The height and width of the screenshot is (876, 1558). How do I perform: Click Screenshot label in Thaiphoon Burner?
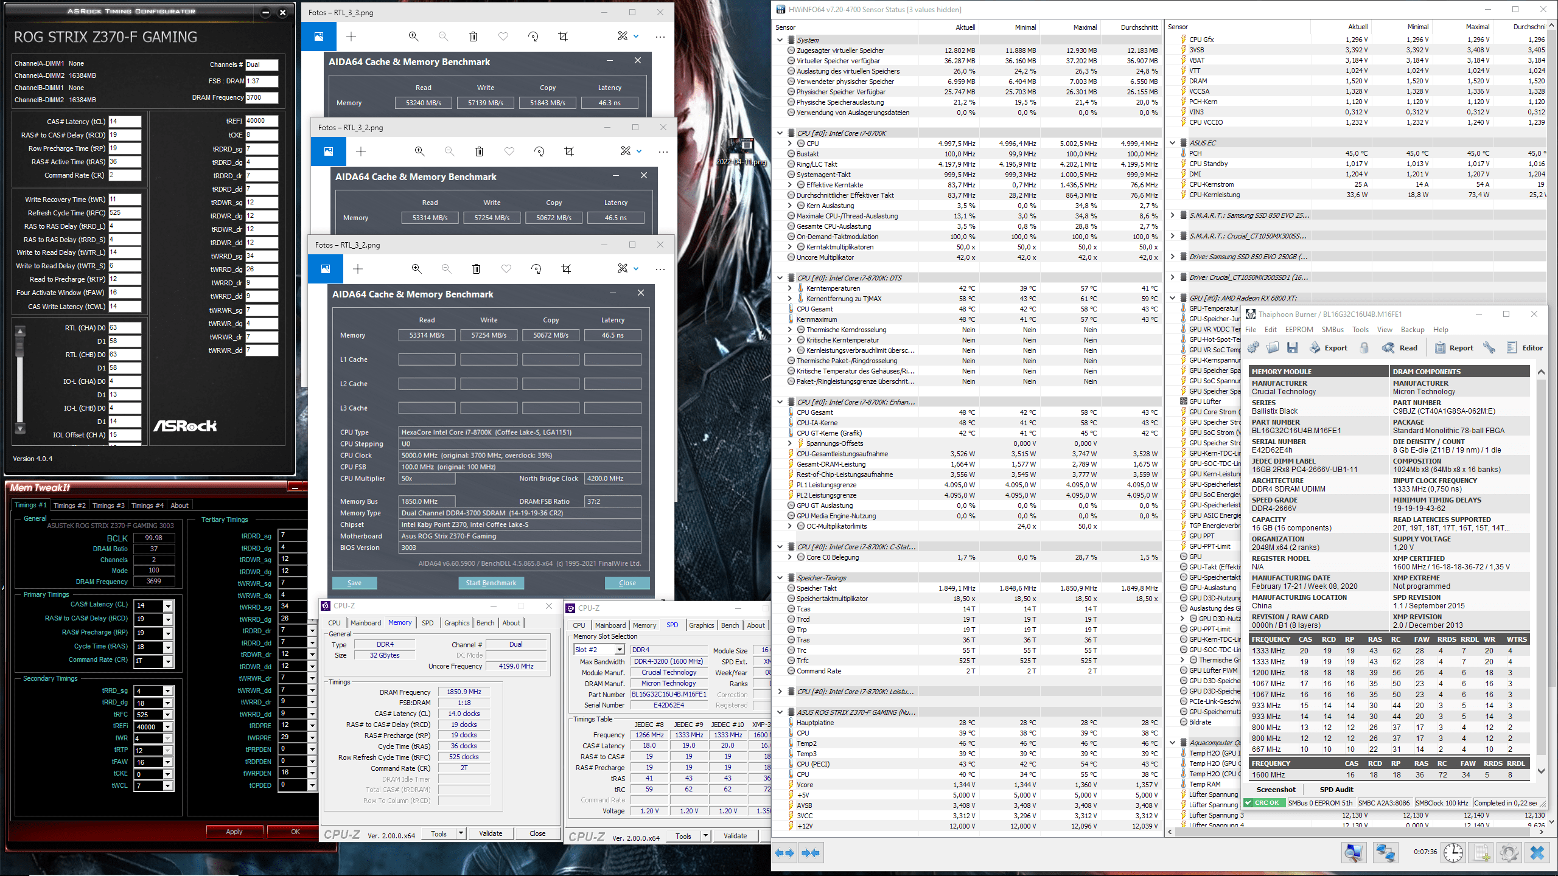coord(1276,790)
